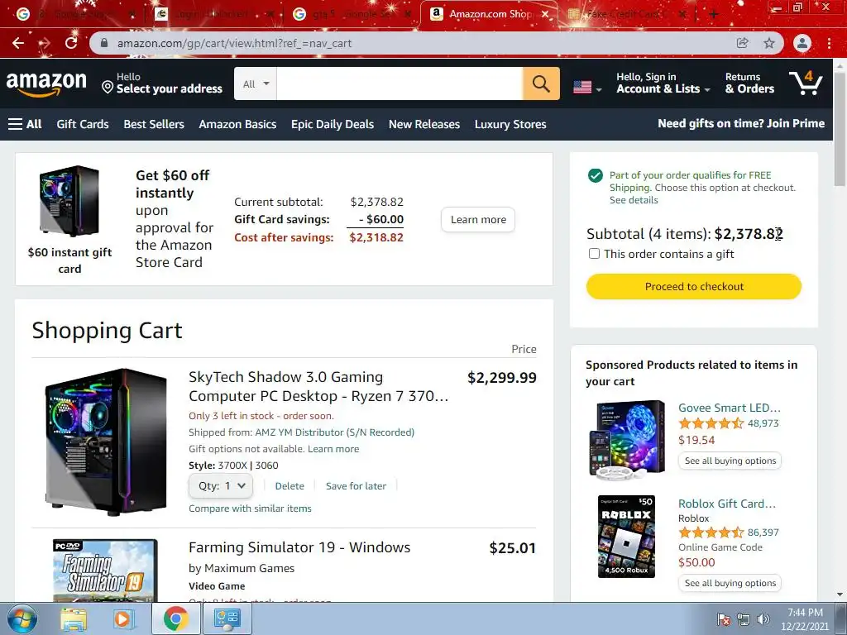Click the network tray icon
Image resolution: width=847 pixels, height=635 pixels.
[x=744, y=619]
